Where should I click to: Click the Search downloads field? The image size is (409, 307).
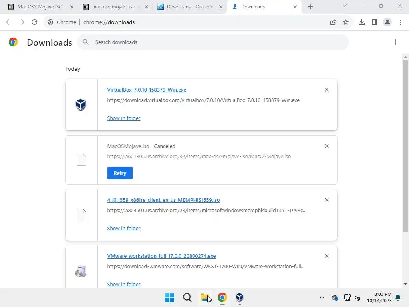(x=213, y=42)
